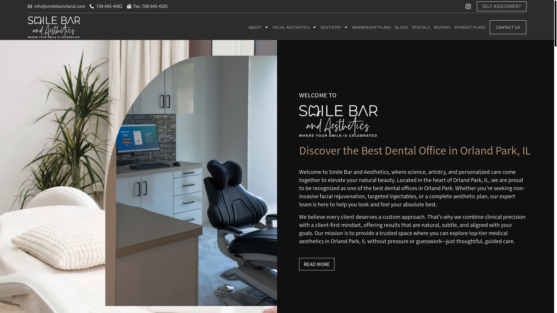Open the Blogs page
The height and width of the screenshot is (313, 557).
pyautogui.click(x=402, y=27)
